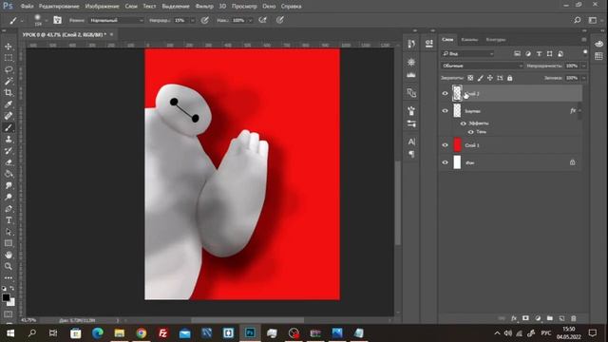
Task: Open the Фильтр menu
Action: click(204, 7)
